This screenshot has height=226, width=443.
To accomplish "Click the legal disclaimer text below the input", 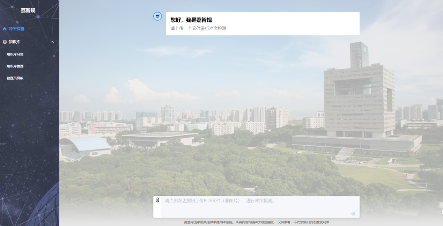I will coord(257,222).
